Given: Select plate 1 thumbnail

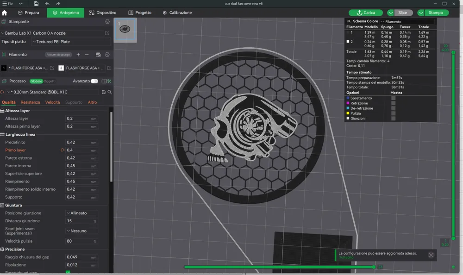Looking at the screenshot, I should (x=125, y=29).
